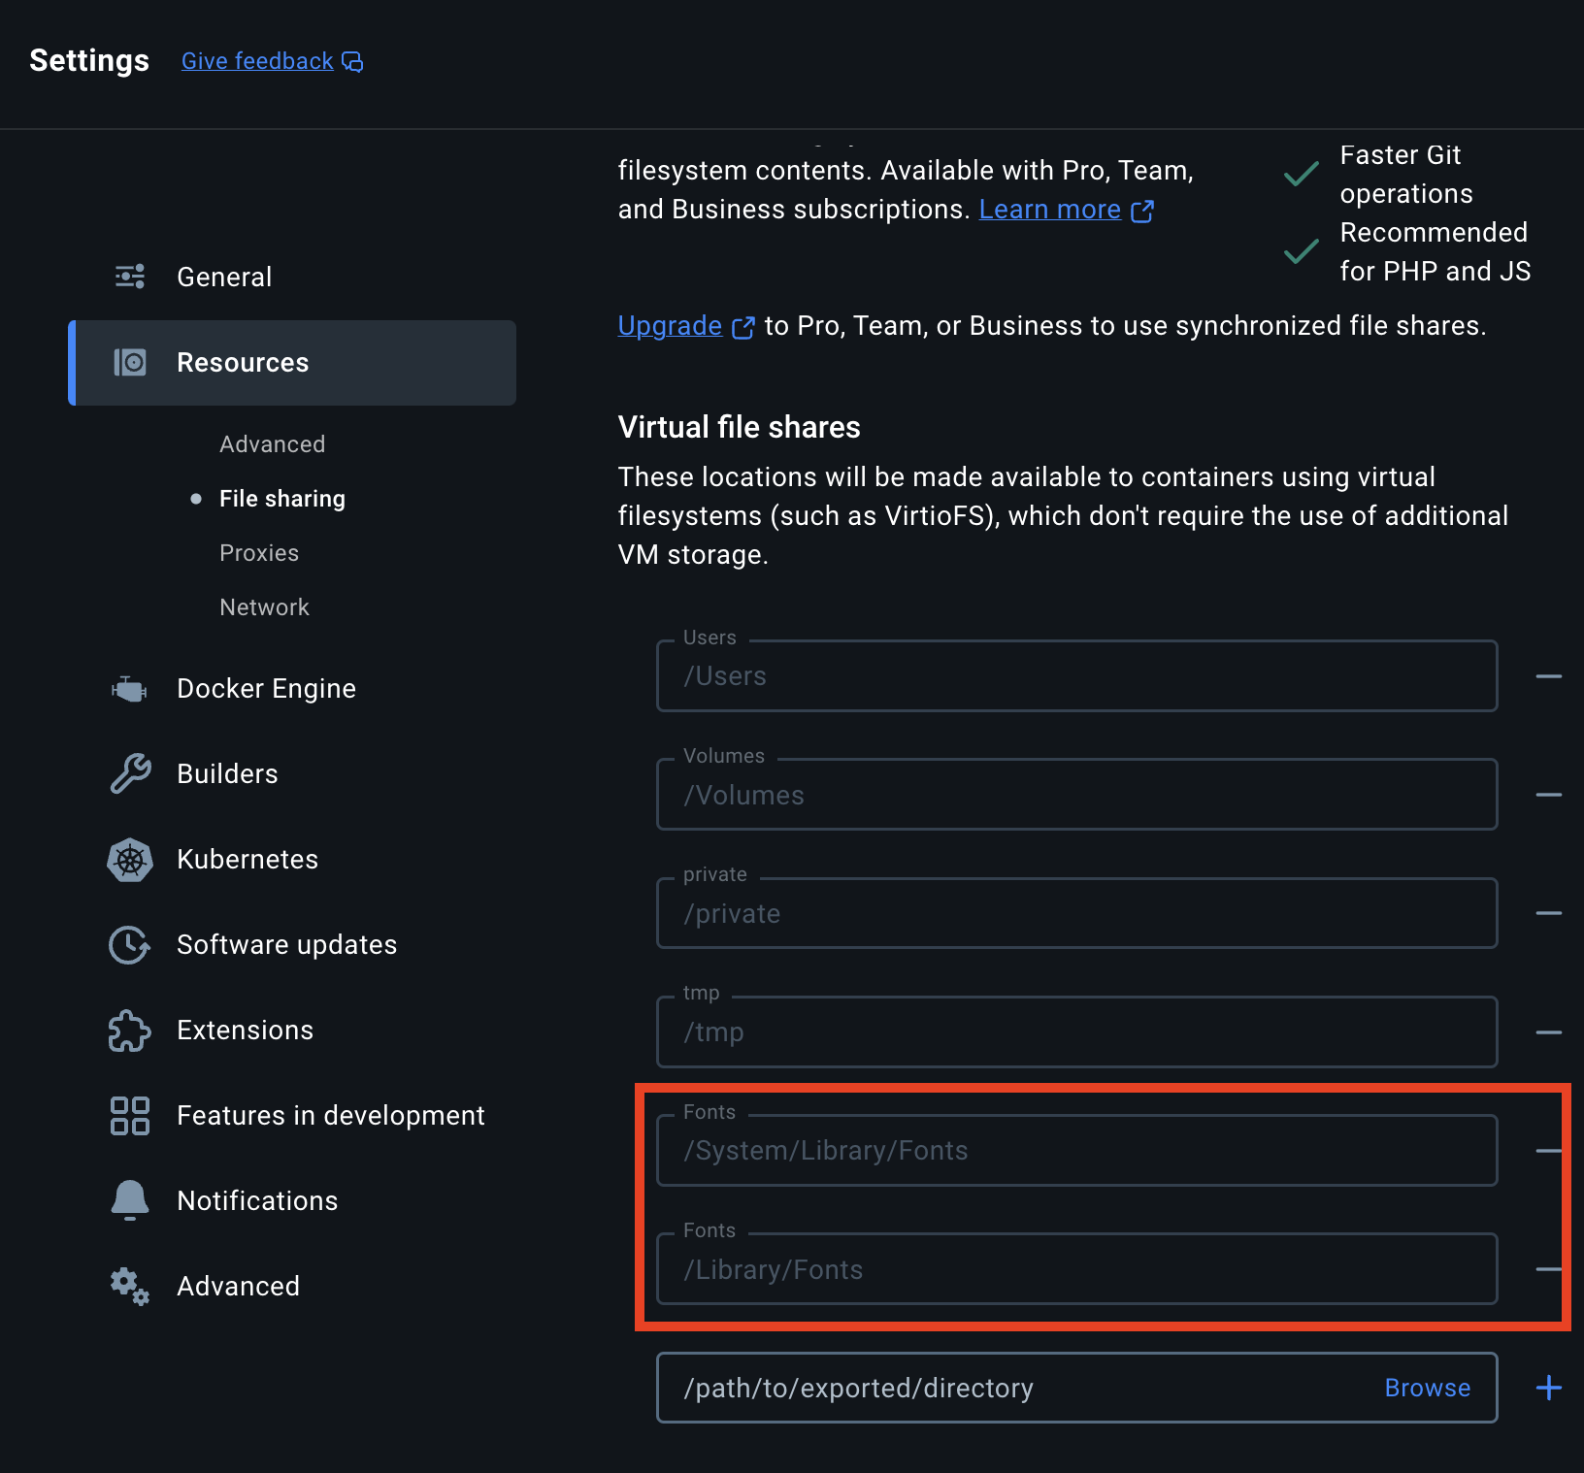The width and height of the screenshot is (1584, 1473).
Task: Open the Builders settings via wrench icon
Action: tap(129, 773)
